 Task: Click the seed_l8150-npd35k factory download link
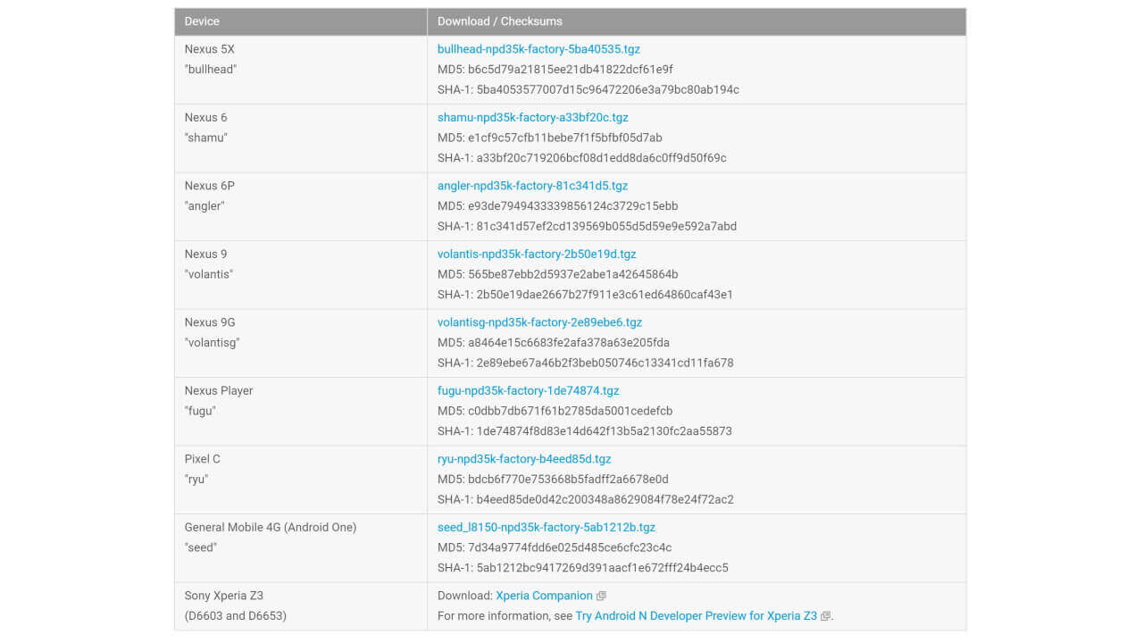pos(546,527)
